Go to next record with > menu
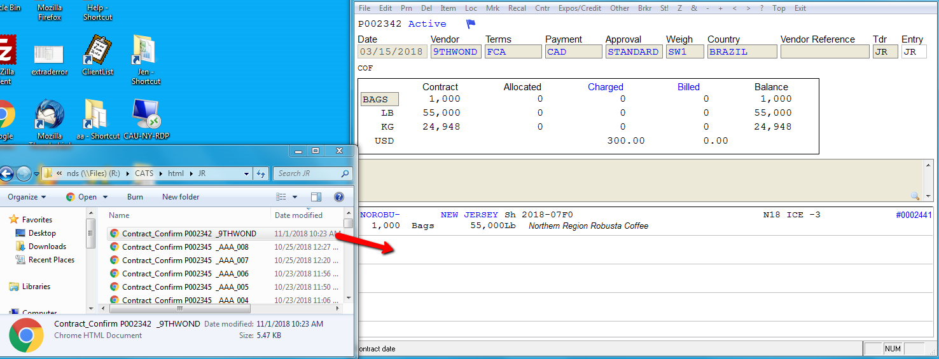 click(x=748, y=8)
